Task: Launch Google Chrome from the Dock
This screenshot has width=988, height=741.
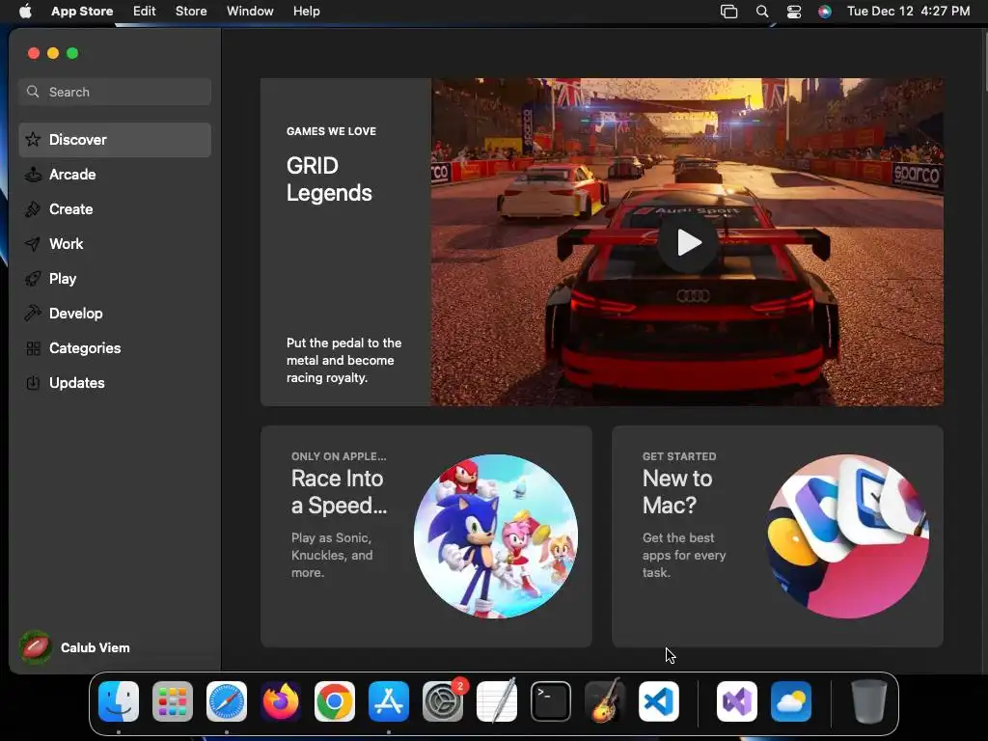Action: coord(335,700)
